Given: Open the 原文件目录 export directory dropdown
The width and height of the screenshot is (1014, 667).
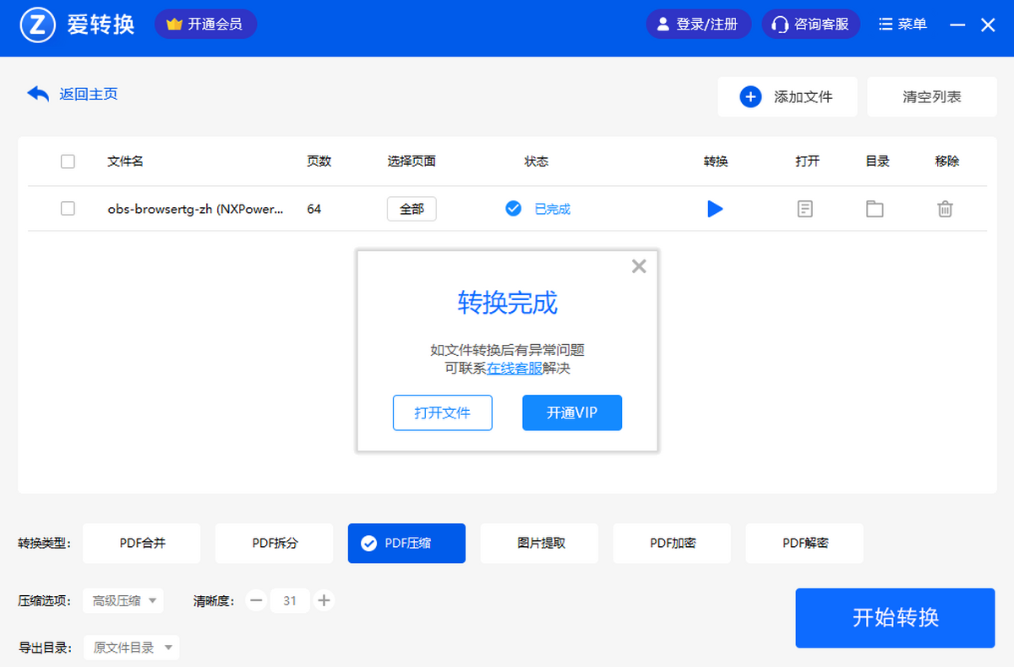Looking at the screenshot, I should coord(132,648).
